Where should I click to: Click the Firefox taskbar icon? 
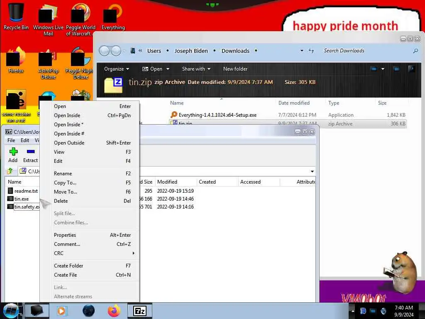pos(114,311)
